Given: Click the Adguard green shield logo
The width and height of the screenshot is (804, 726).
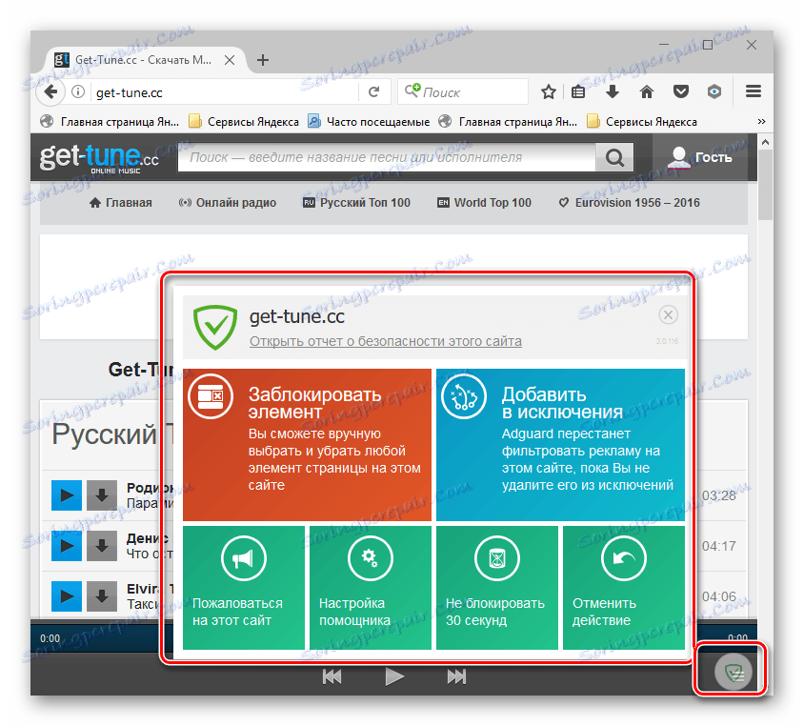Looking at the screenshot, I should click(x=215, y=327).
